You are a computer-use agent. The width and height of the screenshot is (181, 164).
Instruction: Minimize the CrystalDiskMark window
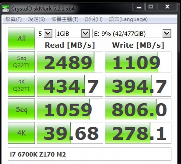(x=139, y=7)
